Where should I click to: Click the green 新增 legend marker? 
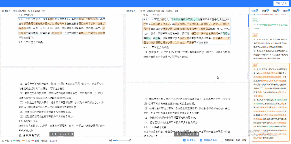coord(14,141)
